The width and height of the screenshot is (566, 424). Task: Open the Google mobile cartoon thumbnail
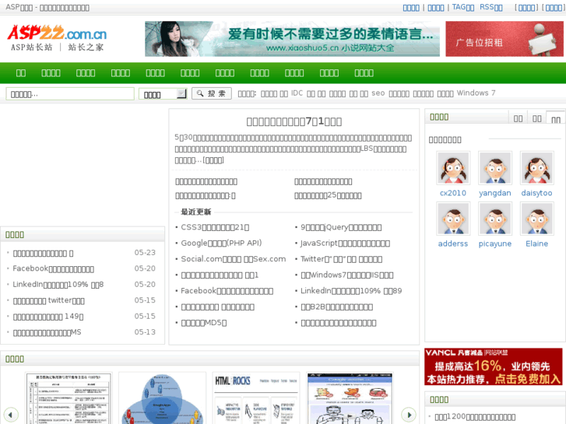350,398
